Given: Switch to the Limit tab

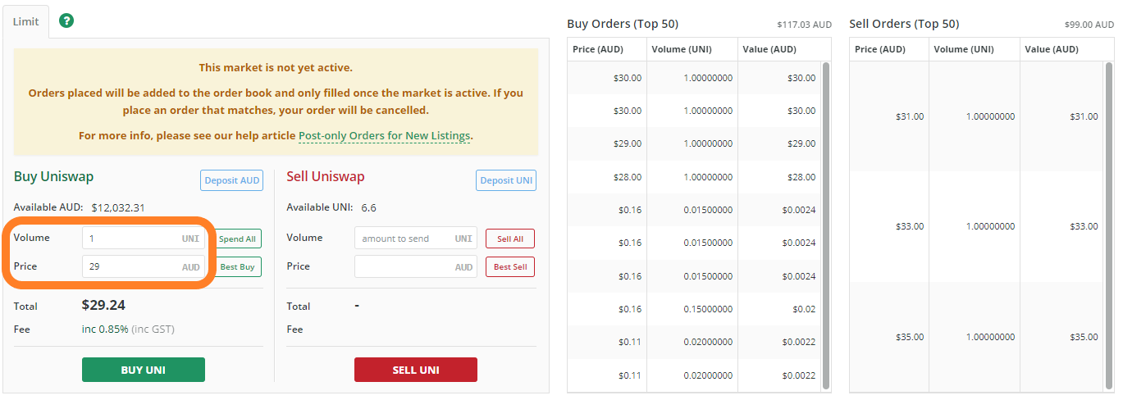Looking at the screenshot, I should 25,21.
